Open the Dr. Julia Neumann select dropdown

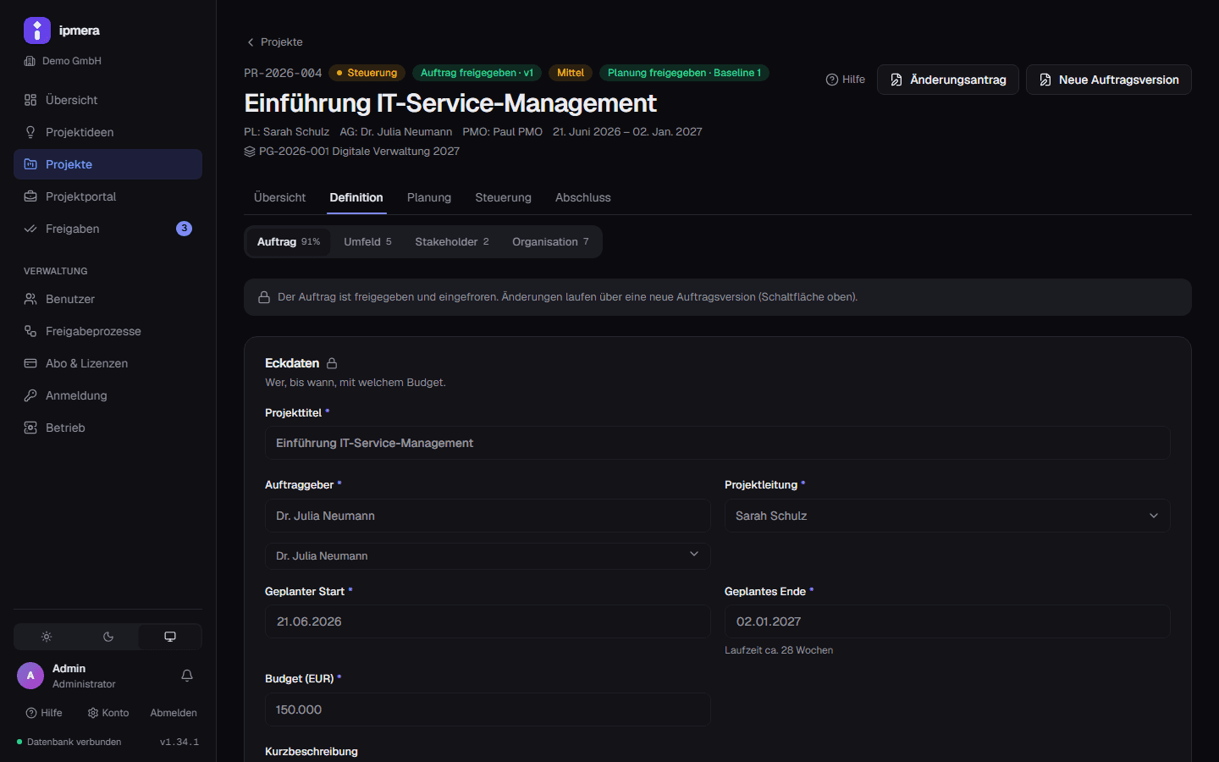(x=488, y=555)
